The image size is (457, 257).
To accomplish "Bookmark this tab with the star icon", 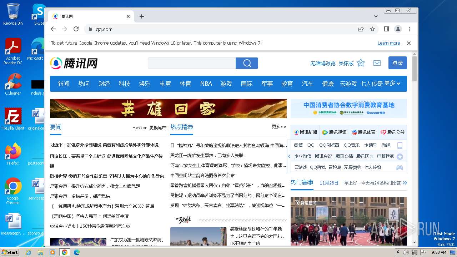I will [372, 29].
